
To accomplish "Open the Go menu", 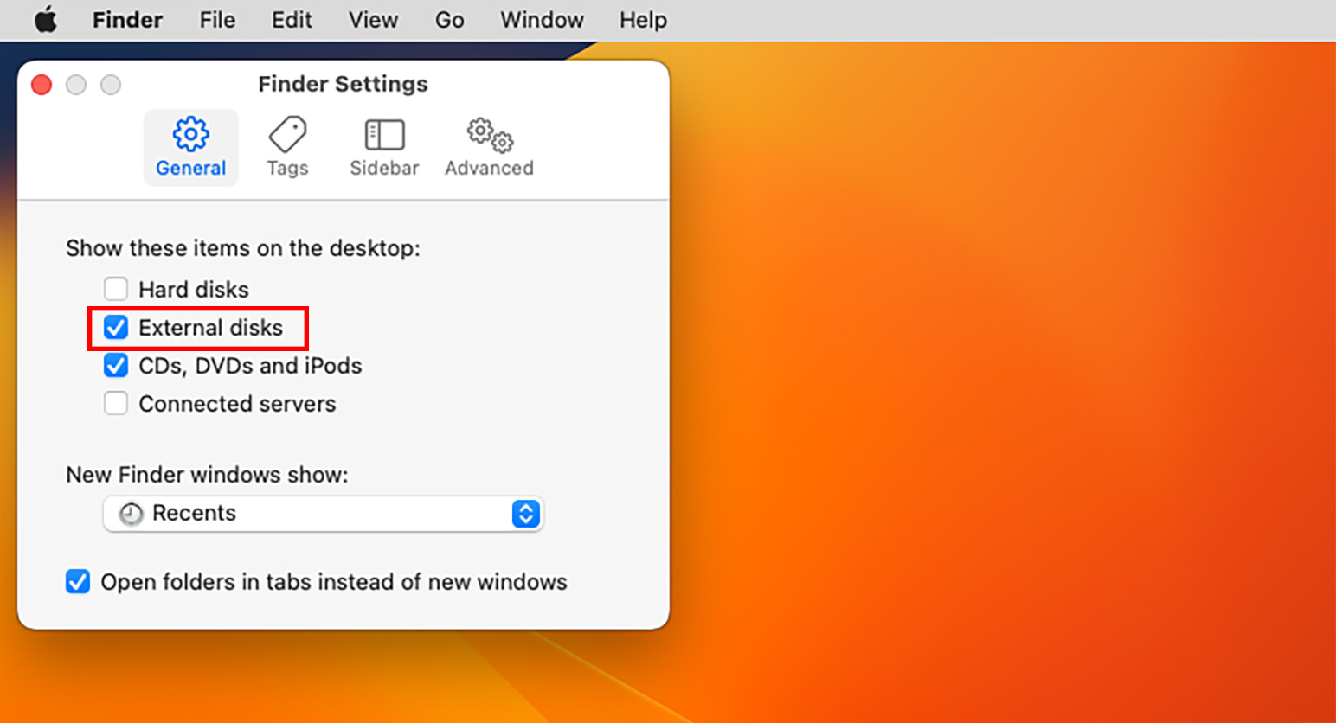I will point(449,20).
